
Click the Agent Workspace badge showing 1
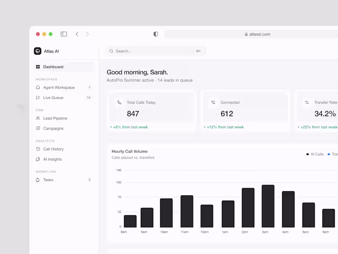click(90, 88)
